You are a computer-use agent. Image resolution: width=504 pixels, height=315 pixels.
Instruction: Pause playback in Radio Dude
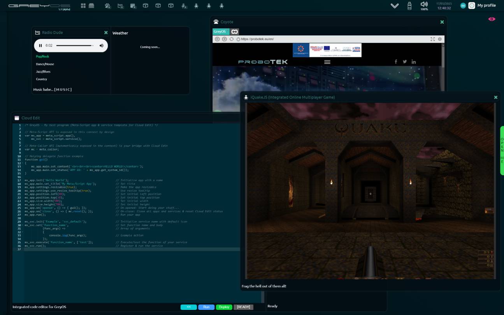click(x=40, y=46)
